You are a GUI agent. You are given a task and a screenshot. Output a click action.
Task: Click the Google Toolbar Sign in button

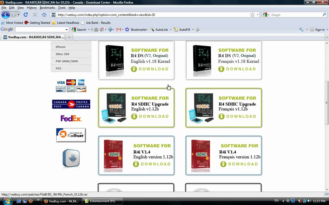[318, 30]
